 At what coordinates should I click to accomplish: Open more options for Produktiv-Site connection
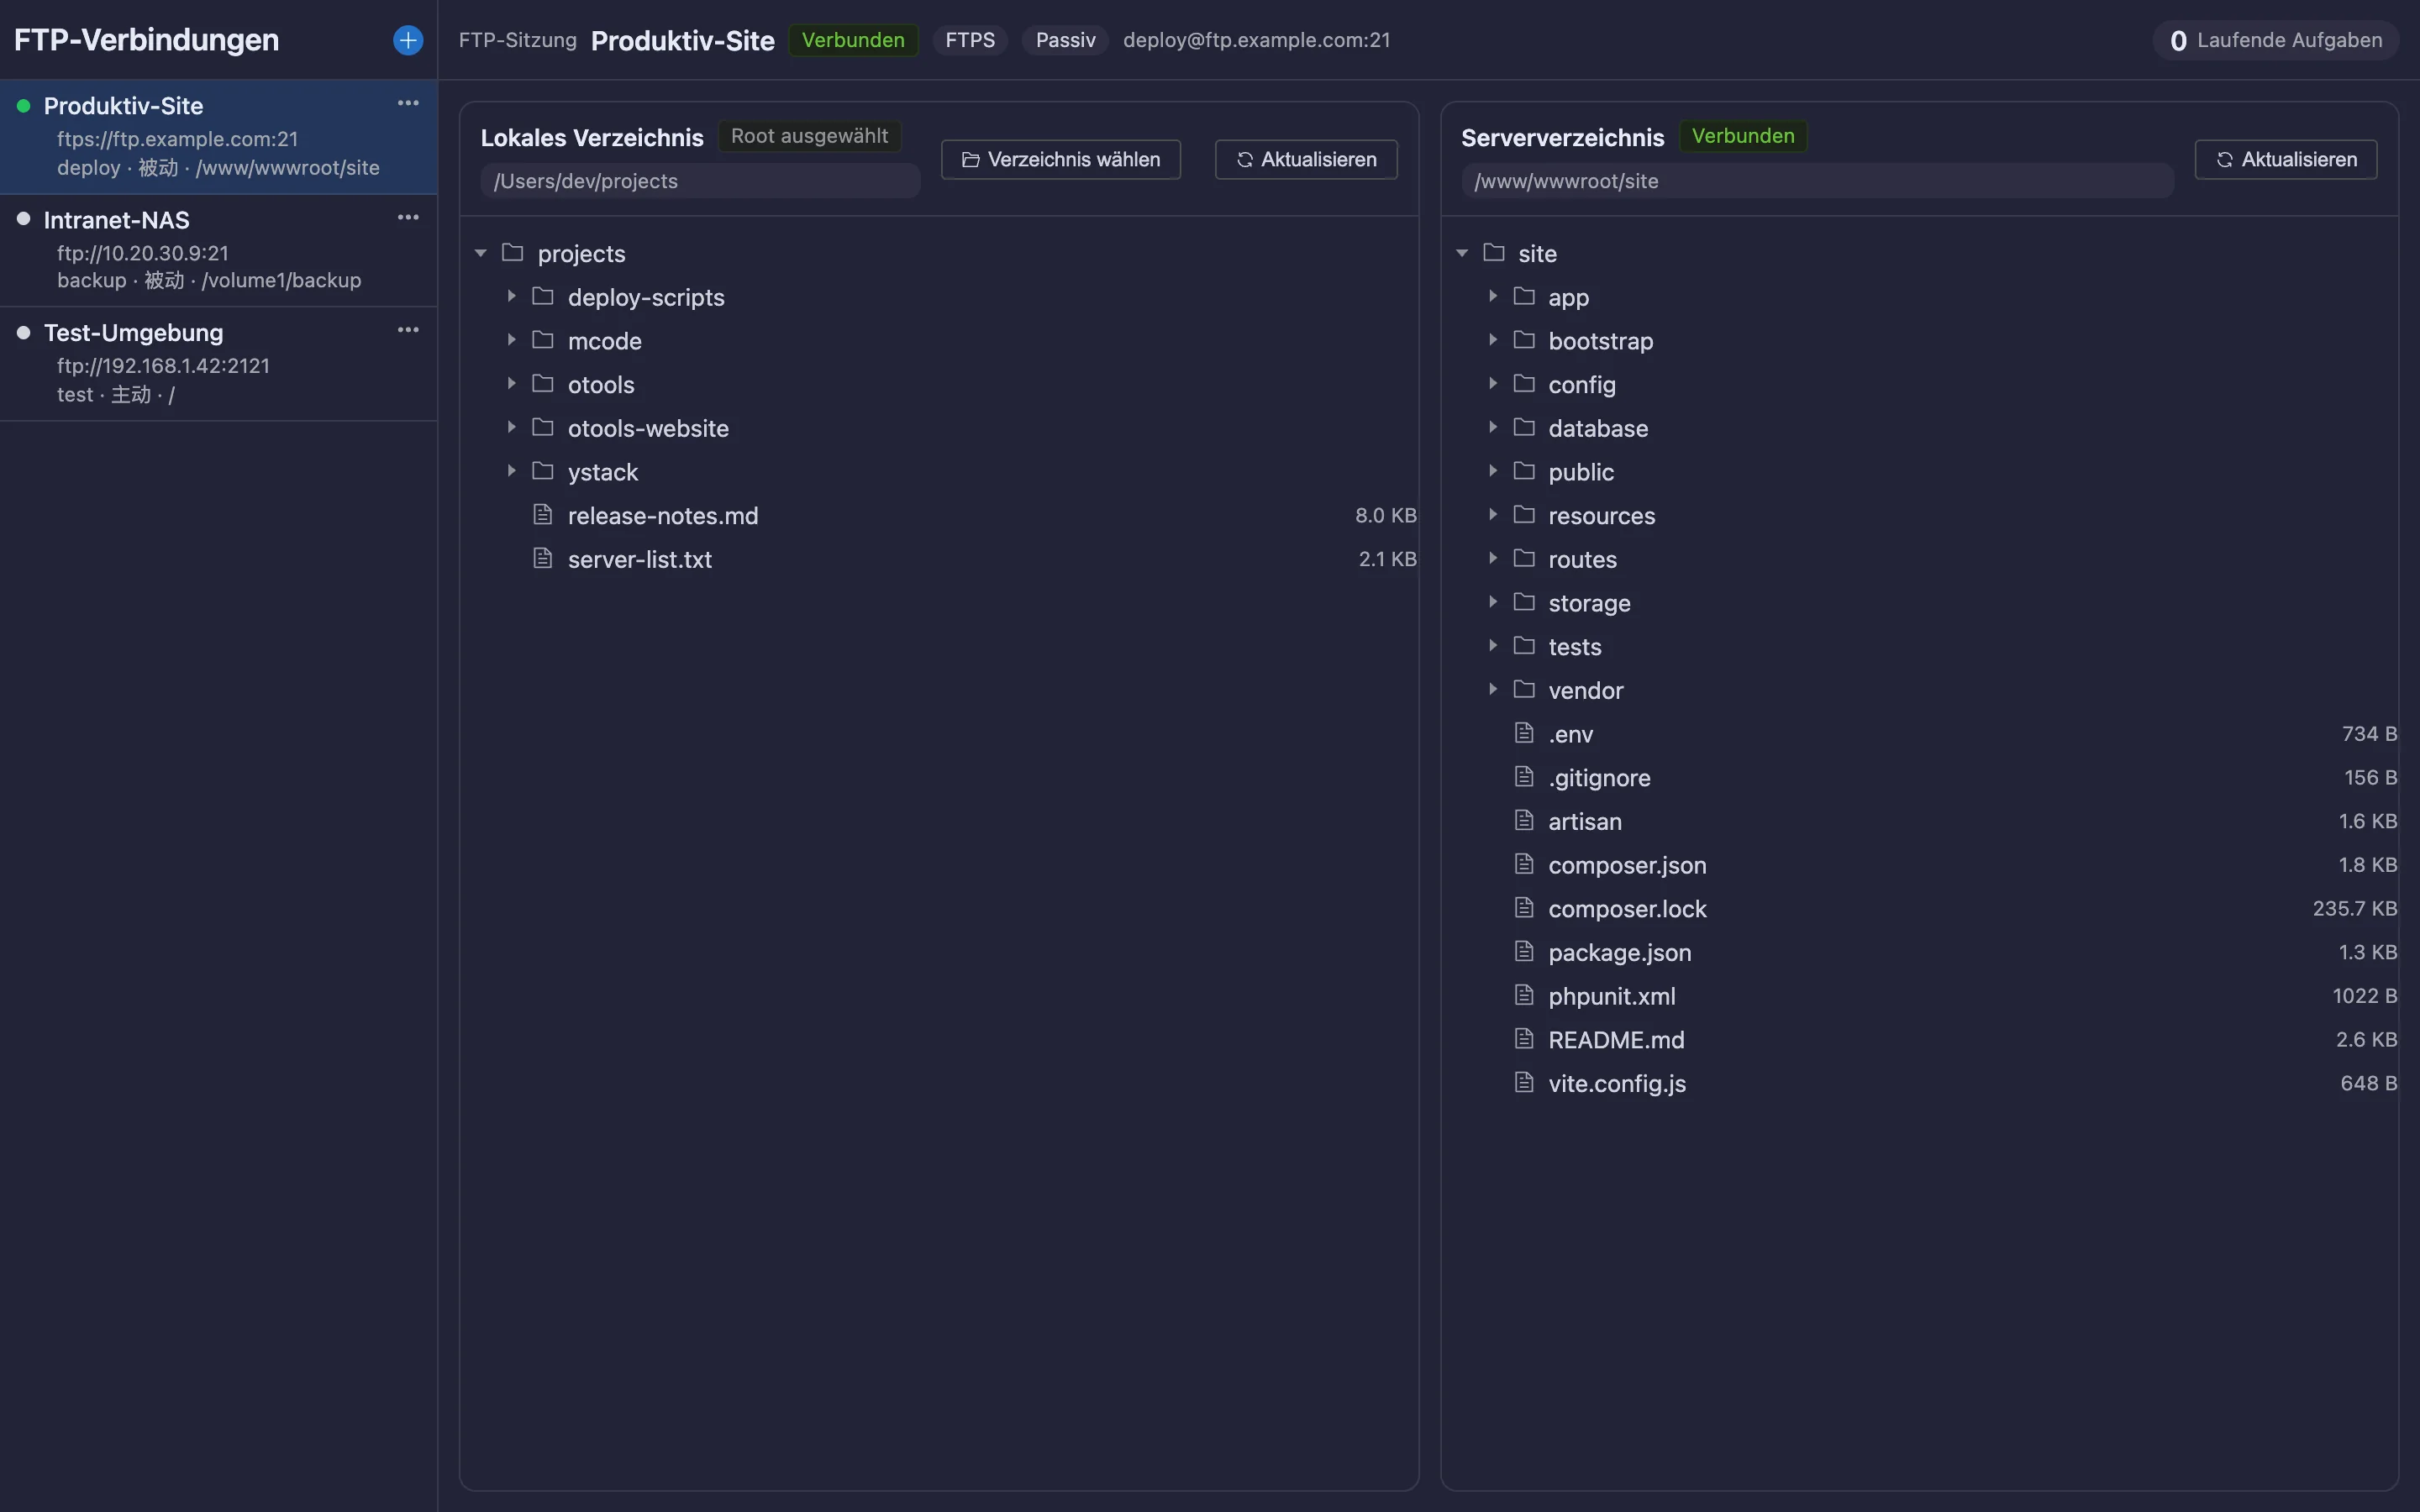(x=408, y=103)
